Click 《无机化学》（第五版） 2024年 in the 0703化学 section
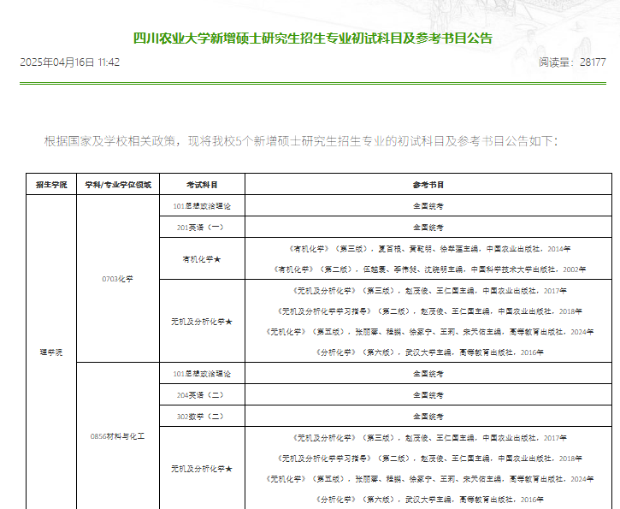 (x=428, y=332)
